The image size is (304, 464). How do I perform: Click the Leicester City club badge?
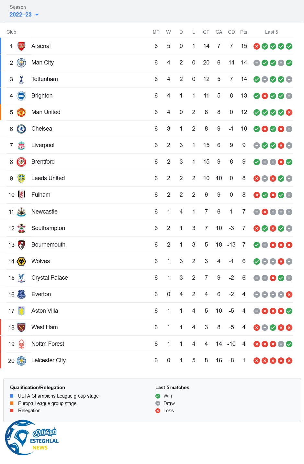point(21,360)
